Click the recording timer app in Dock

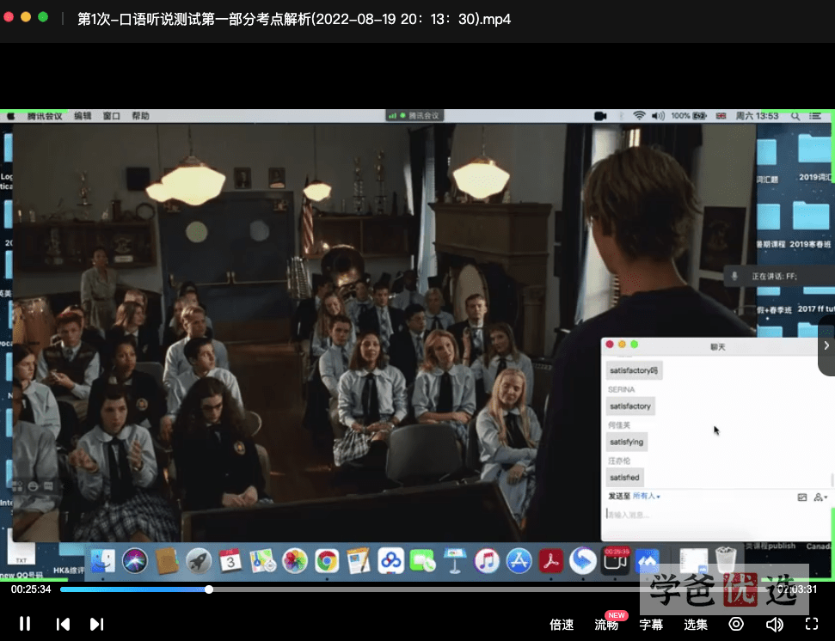615,561
